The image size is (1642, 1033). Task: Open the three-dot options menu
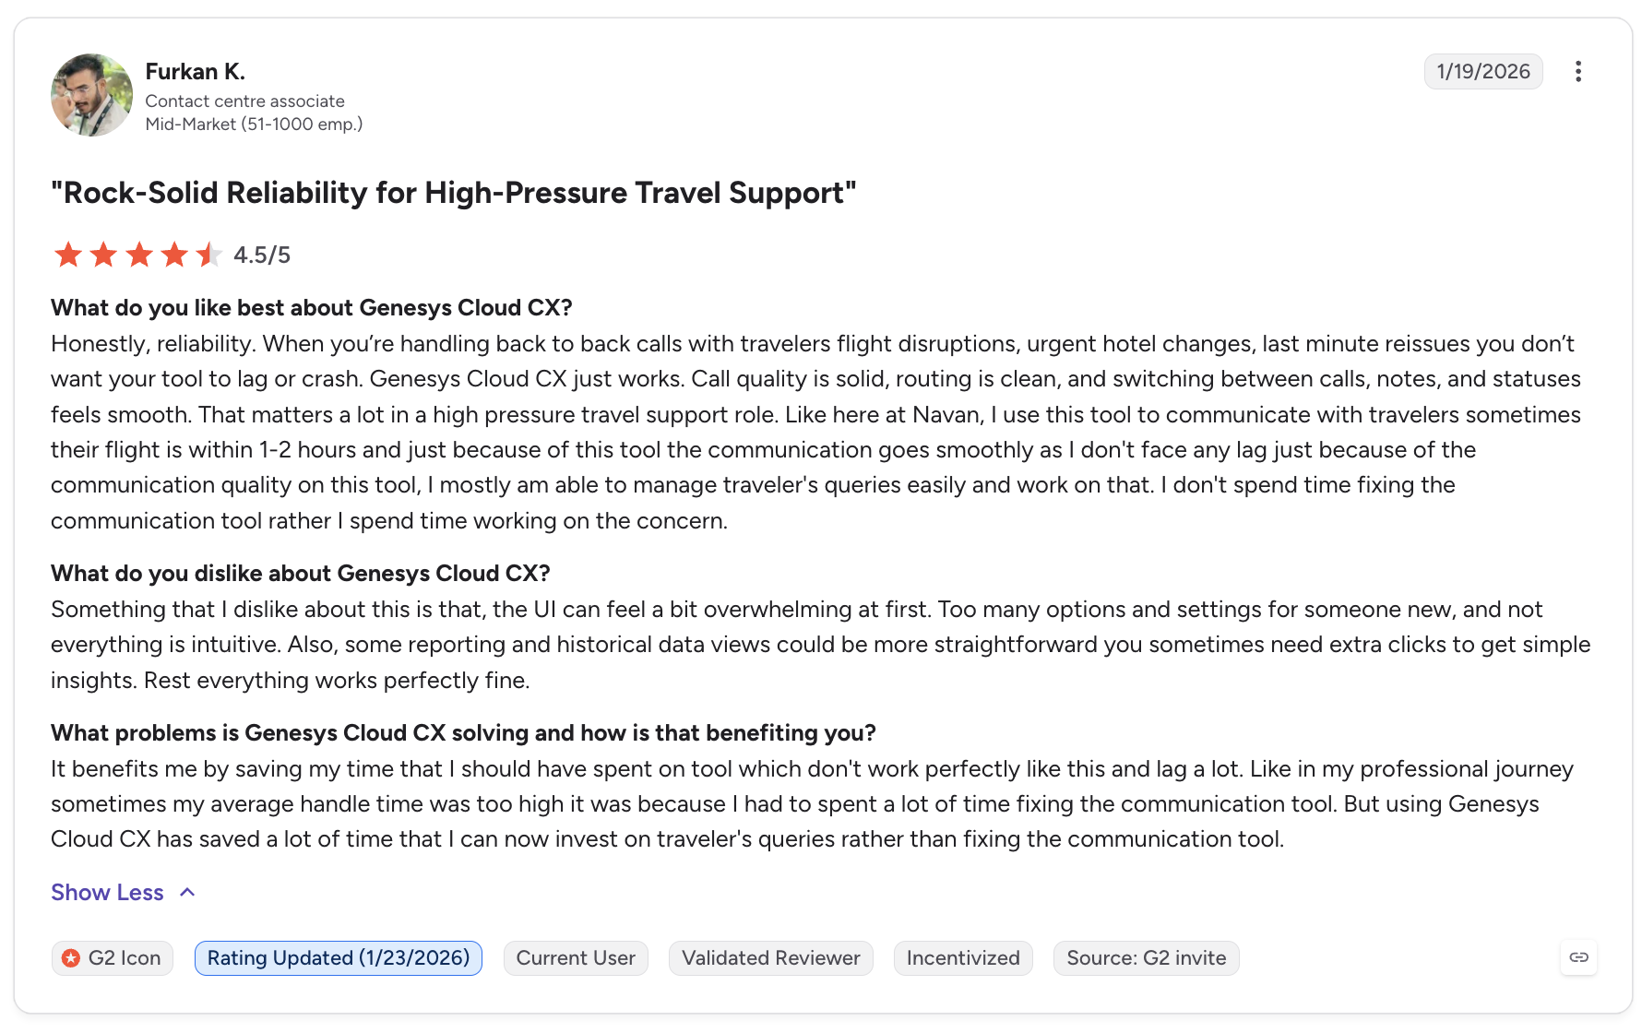tap(1578, 72)
